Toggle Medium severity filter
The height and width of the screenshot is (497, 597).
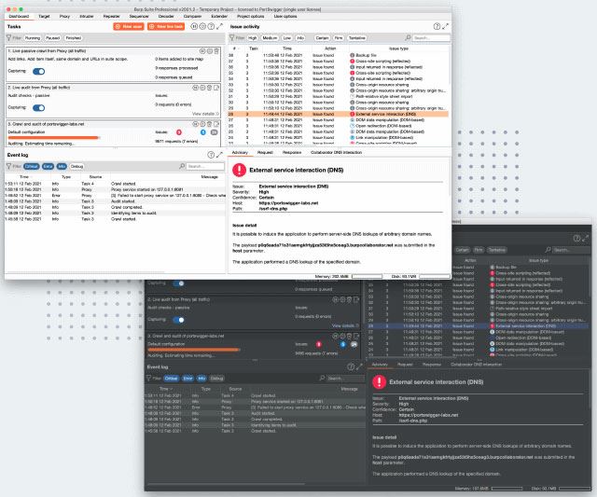(x=270, y=37)
